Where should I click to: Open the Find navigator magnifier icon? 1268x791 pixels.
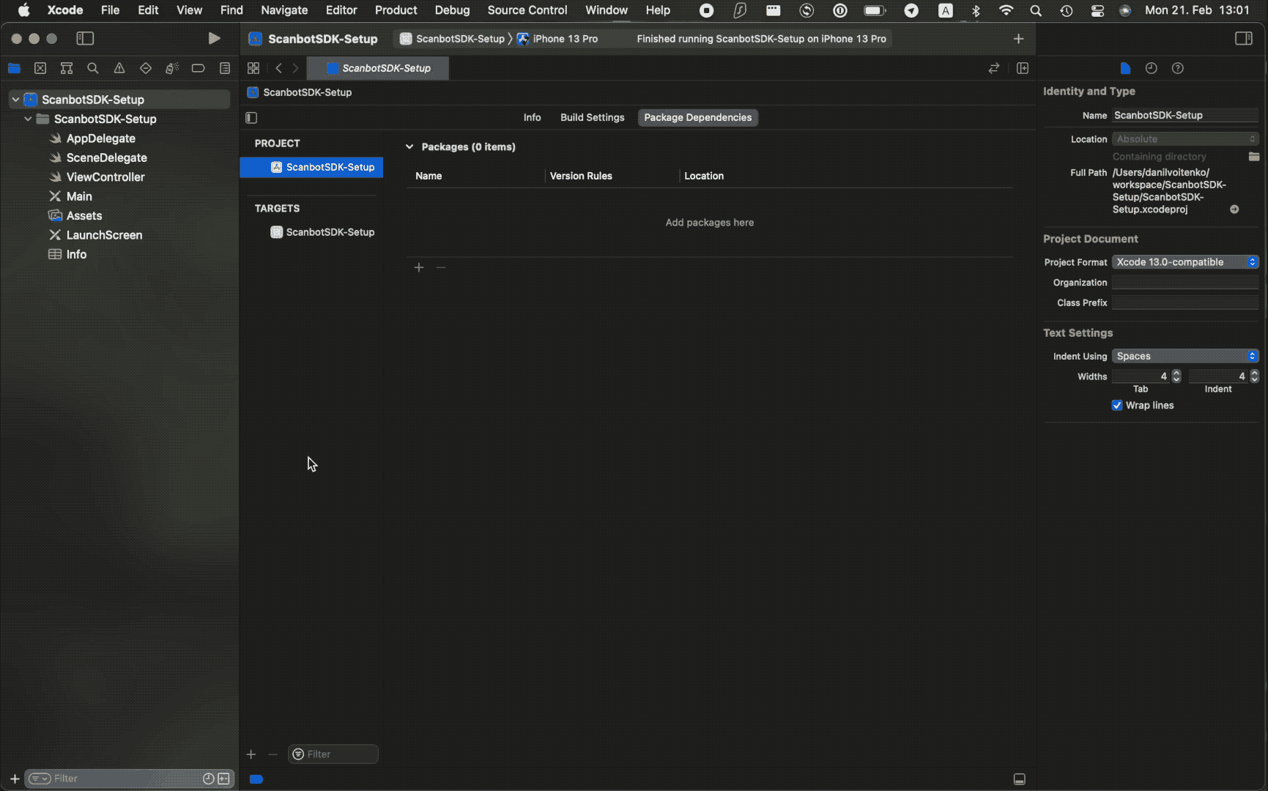point(93,68)
